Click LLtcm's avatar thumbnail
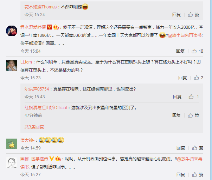 (x=12, y=66)
